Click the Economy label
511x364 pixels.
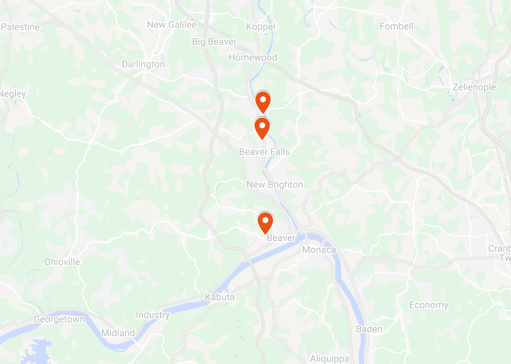[x=428, y=305]
